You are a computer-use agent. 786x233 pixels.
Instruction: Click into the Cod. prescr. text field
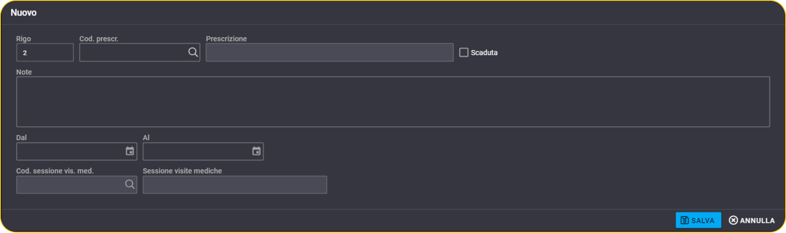(133, 52)
